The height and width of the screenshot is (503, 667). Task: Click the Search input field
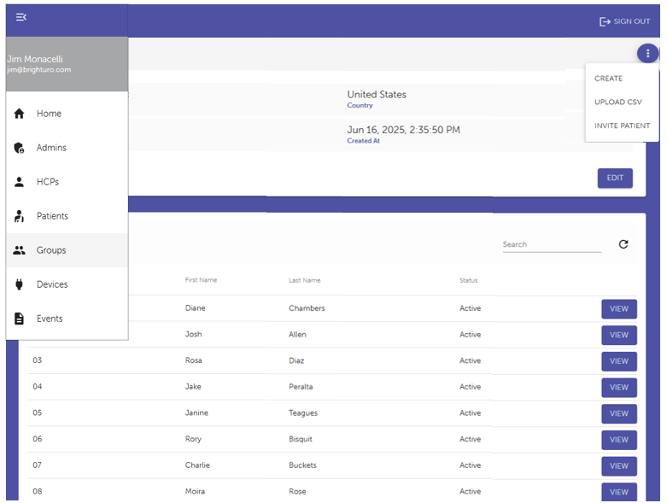coord(552,244)
